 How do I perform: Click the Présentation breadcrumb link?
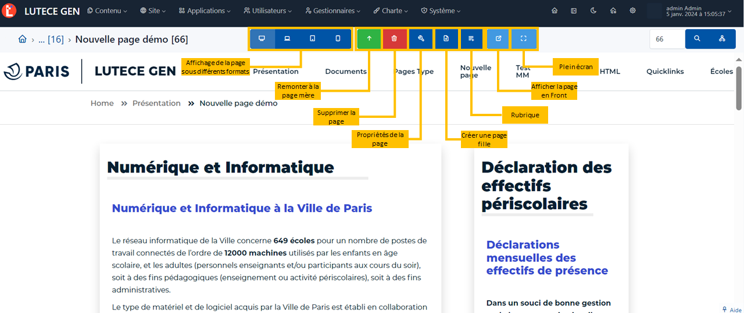156,103
